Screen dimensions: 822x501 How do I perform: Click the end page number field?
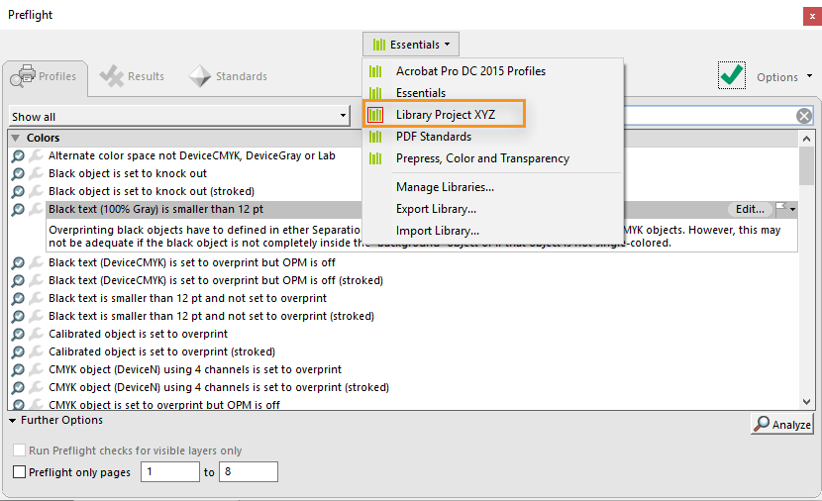248,471
